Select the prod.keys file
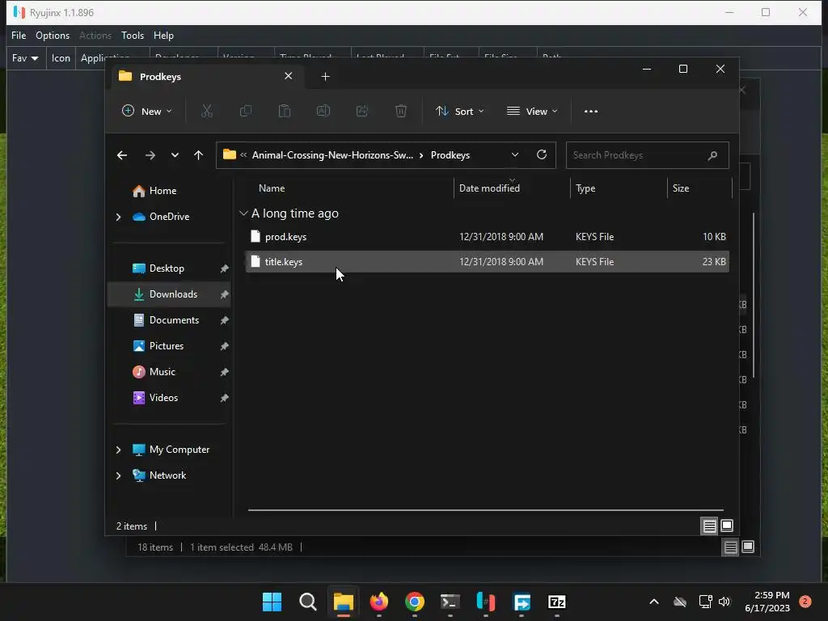Viewport: 828px width, 621px height. tap(487, 237)
